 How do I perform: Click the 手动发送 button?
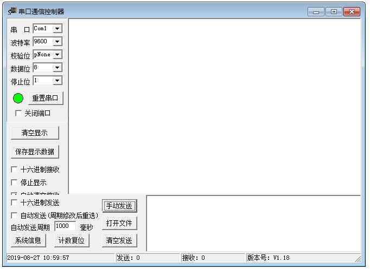click(x=119, y=206)
